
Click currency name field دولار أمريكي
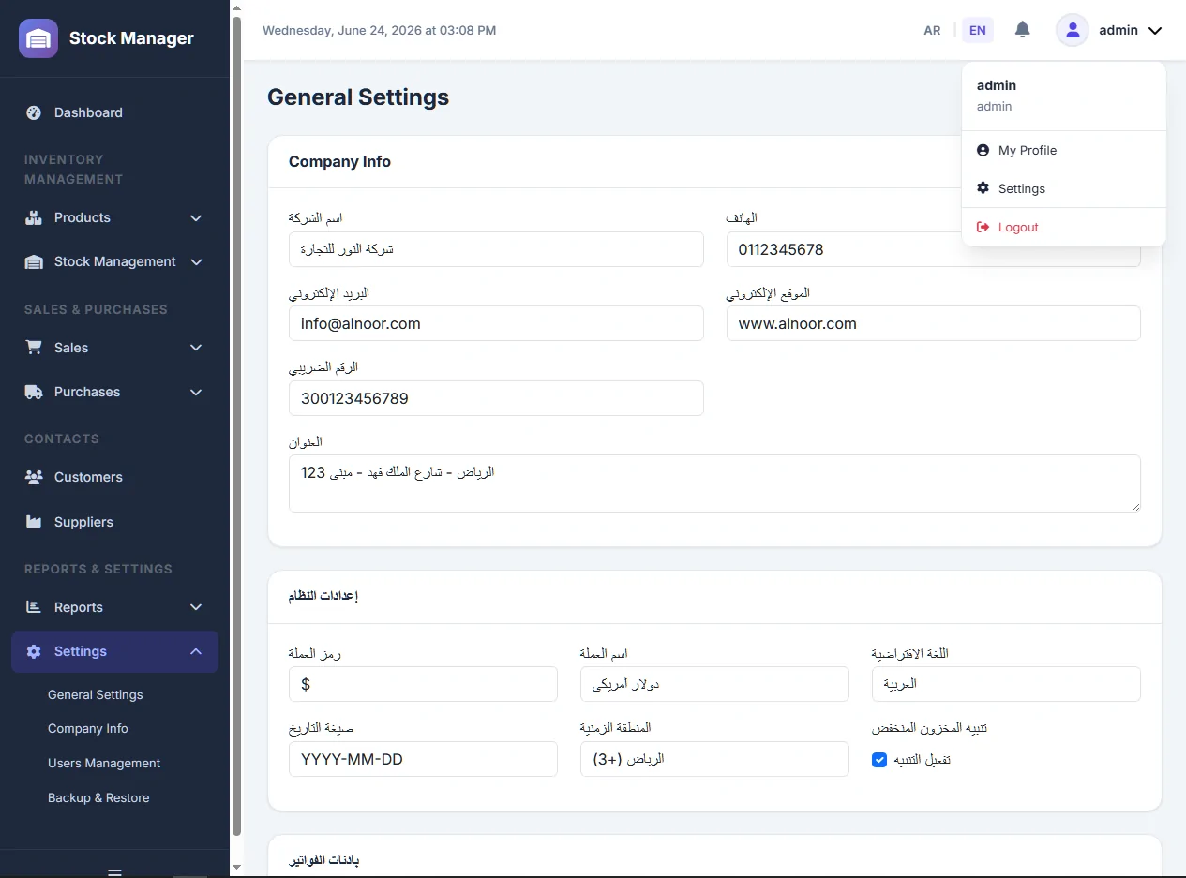(714, 684)
